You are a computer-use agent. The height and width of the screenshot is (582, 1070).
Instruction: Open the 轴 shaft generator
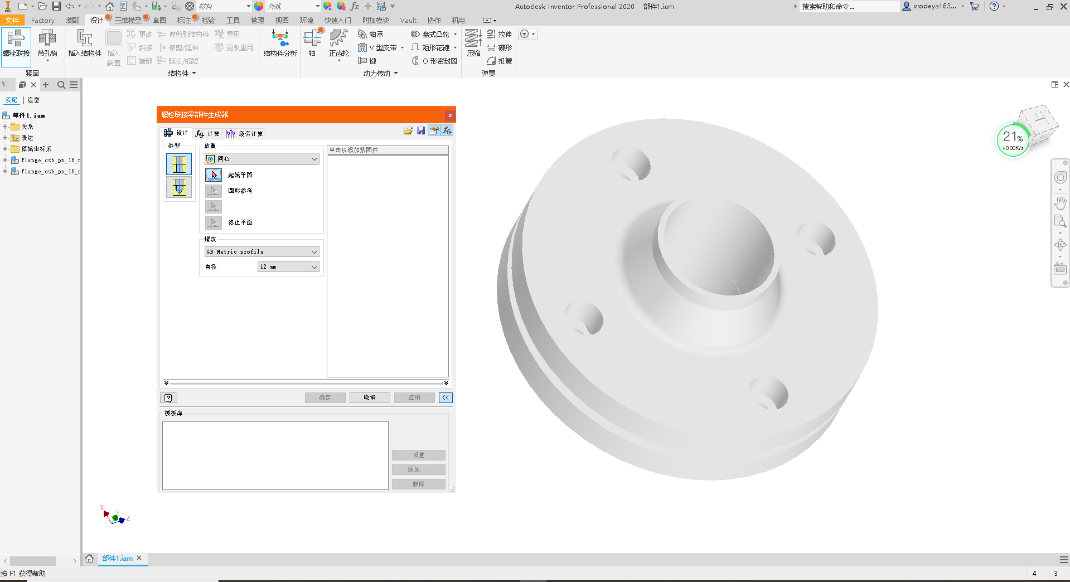pyautogui.click(x=312, y=43)
